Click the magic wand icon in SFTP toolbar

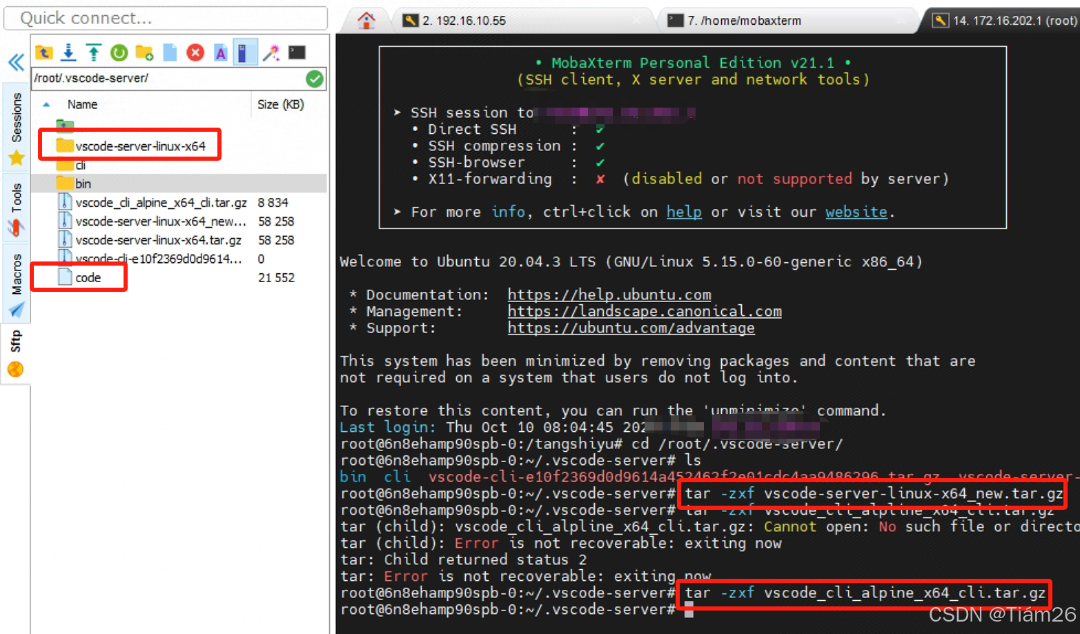[271, 52]
